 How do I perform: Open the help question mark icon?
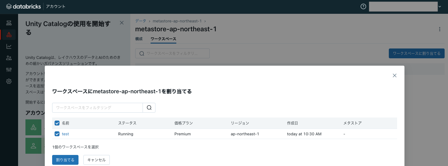(x=363, y=6)
